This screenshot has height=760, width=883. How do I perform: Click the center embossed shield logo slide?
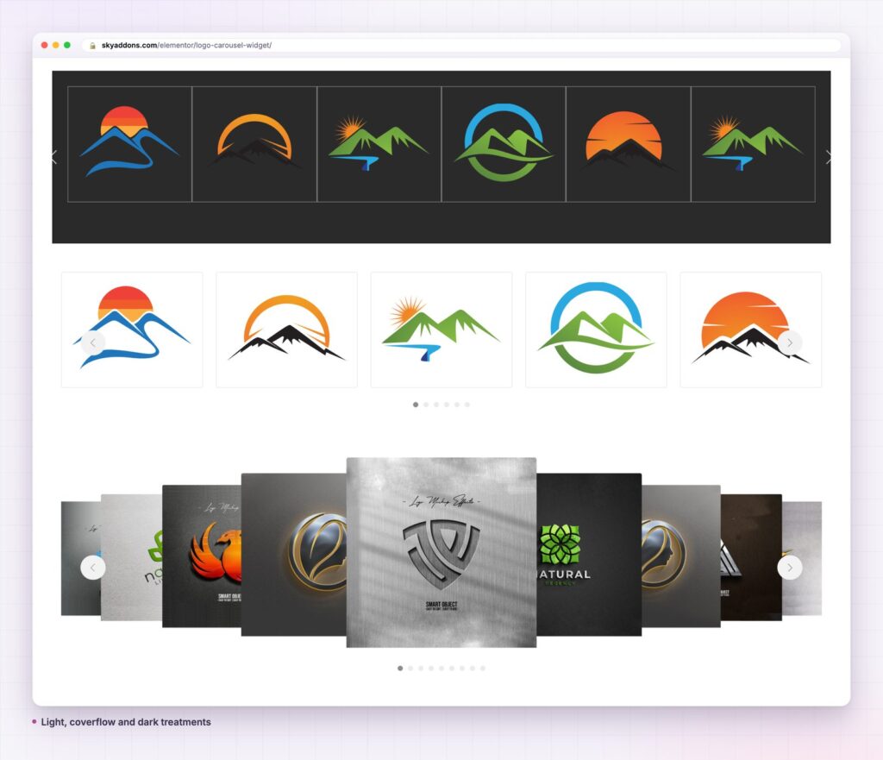[441, 553]
